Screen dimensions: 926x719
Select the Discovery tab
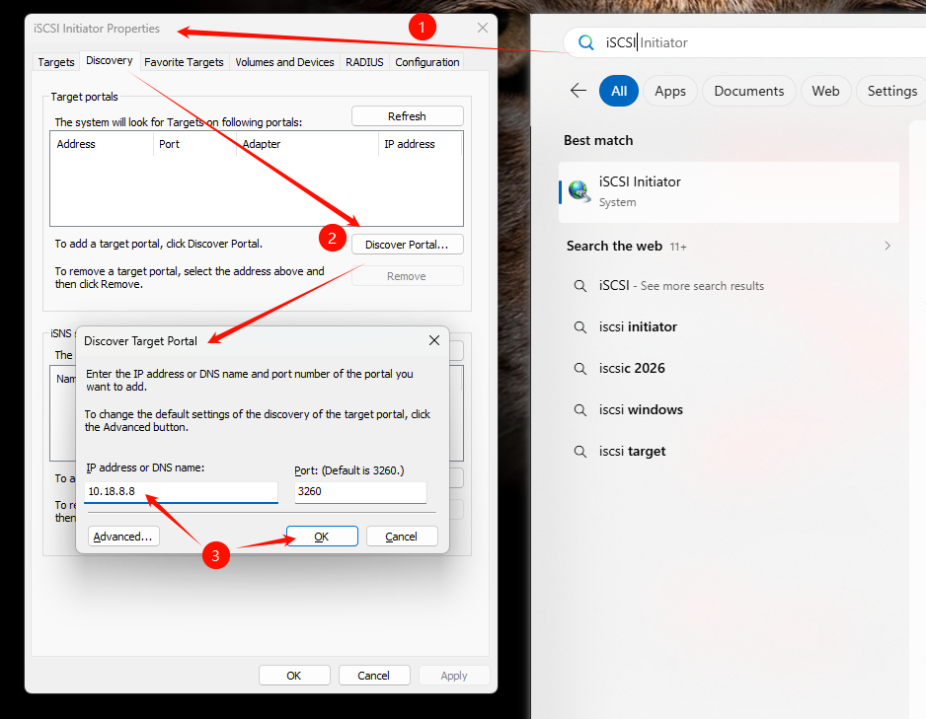(x=110, y=60)
